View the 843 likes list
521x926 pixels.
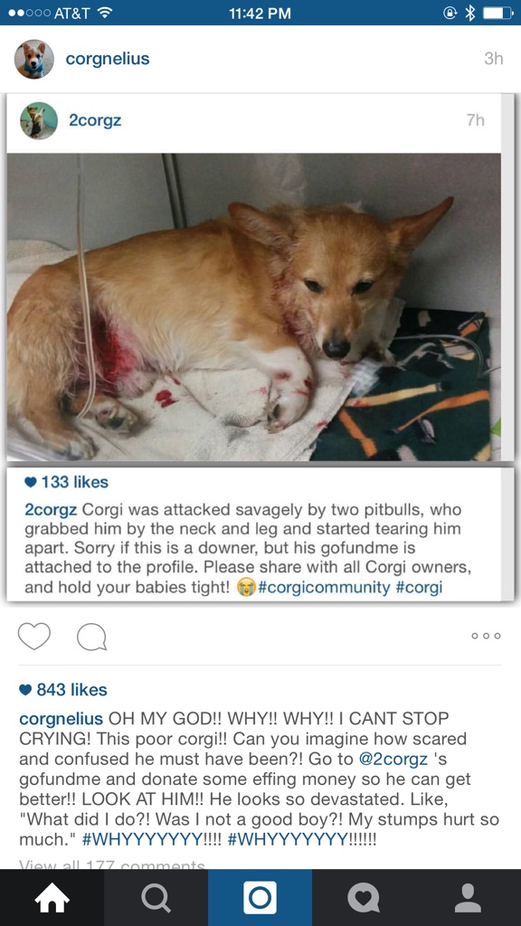coord(64,690)
